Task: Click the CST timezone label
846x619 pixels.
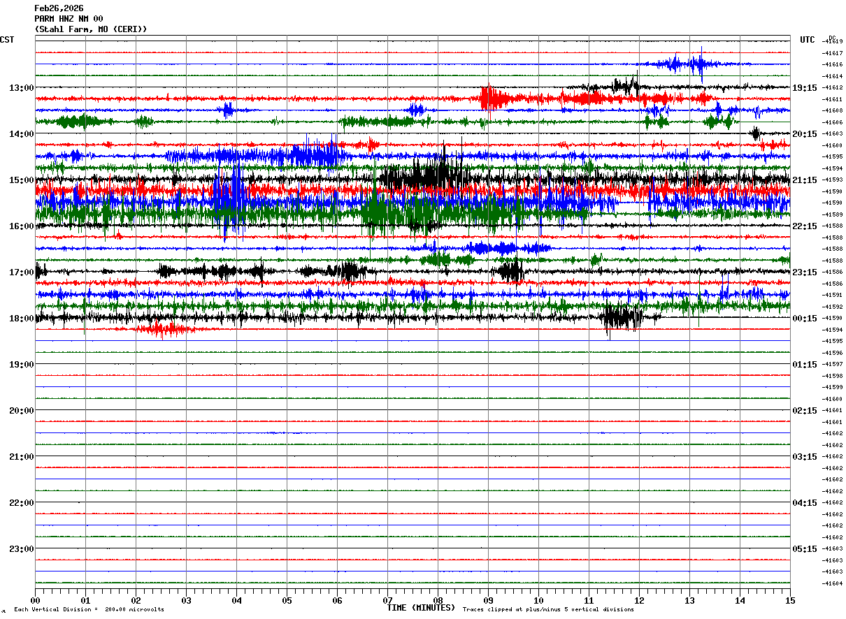Action: [x=7, y=40]
